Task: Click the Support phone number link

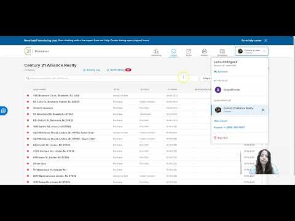Action: [229, 127]
